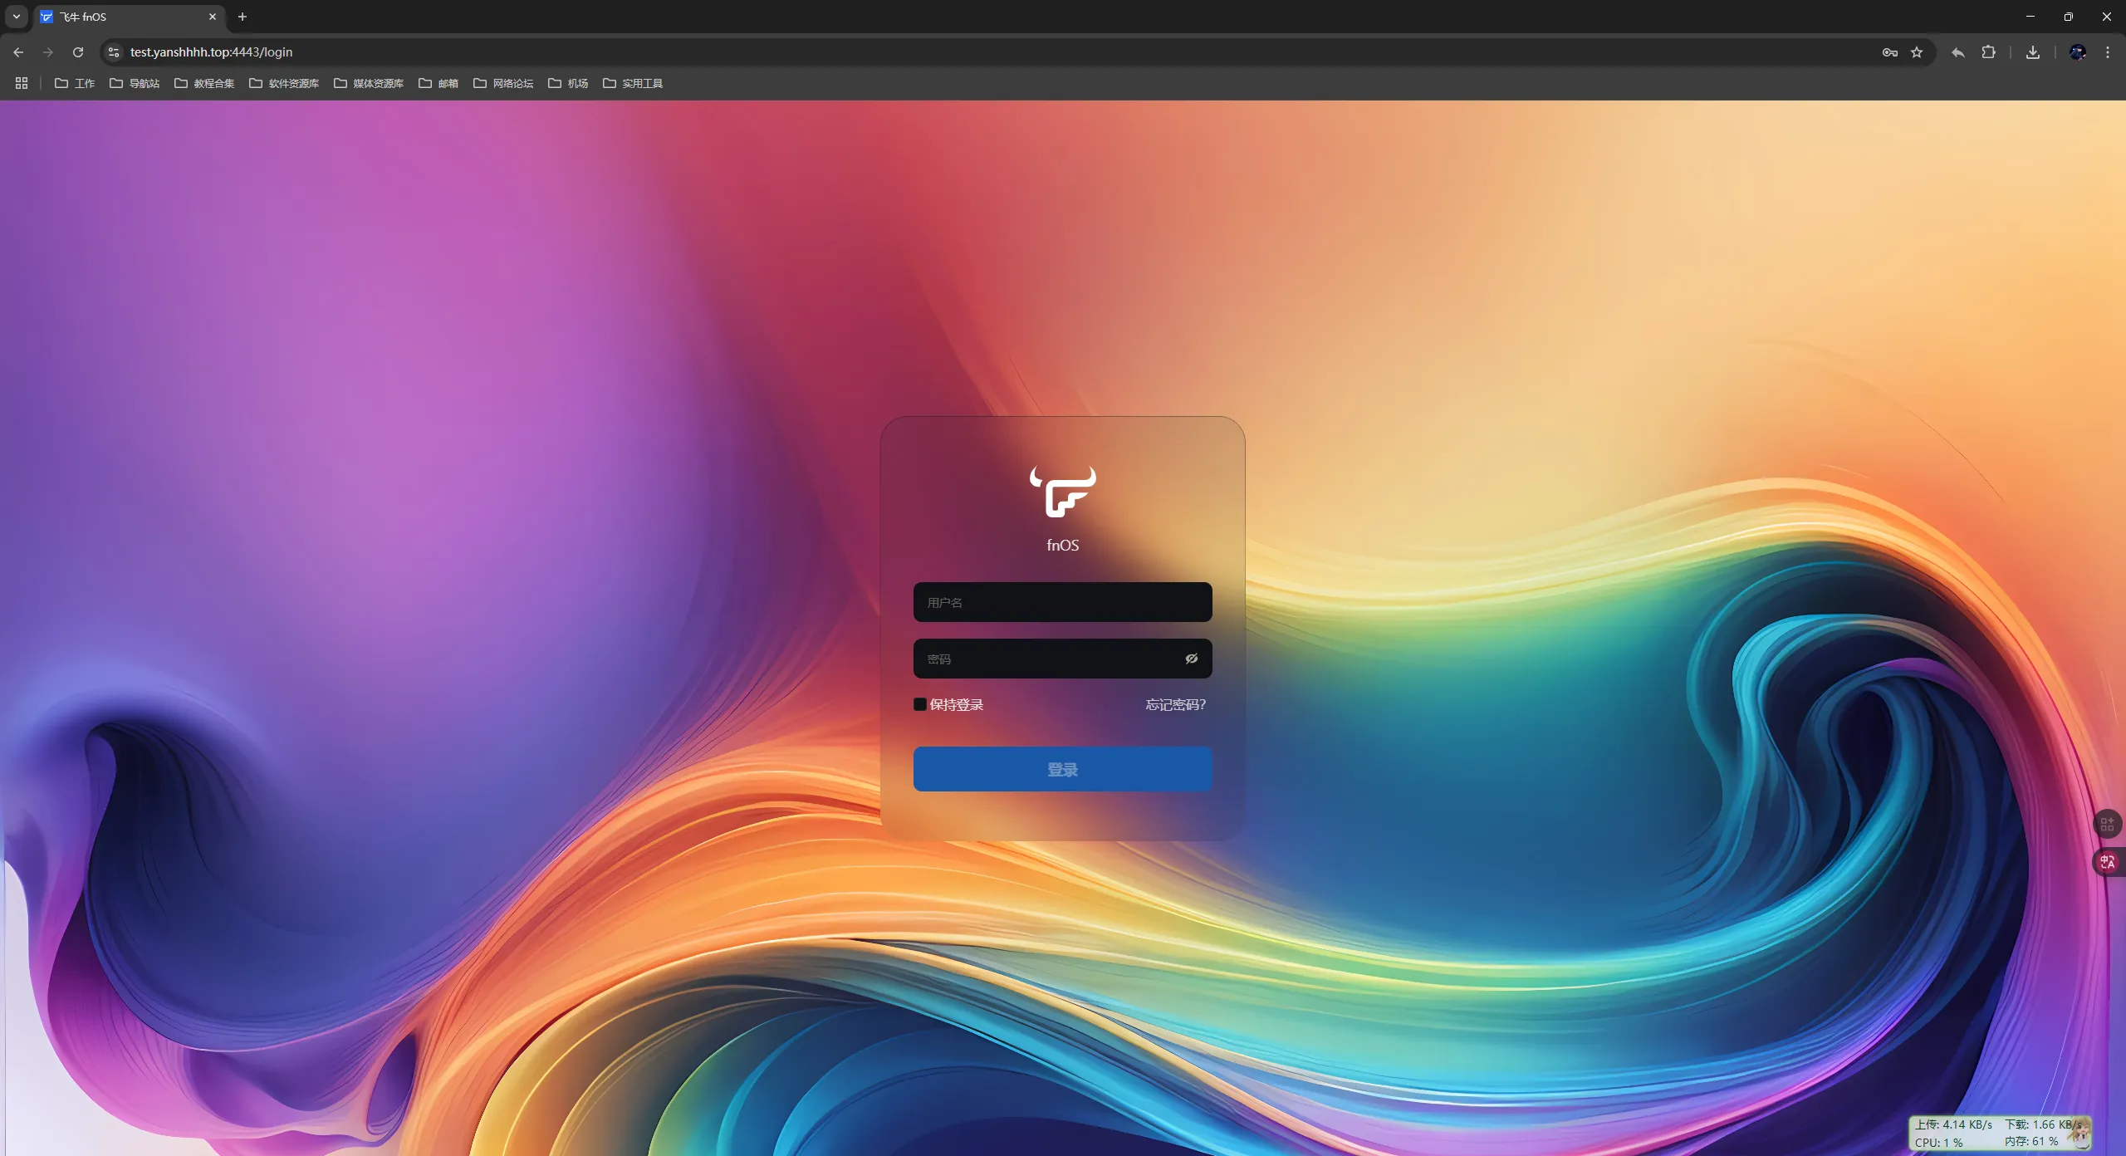This screenshot has width=2126, height=1156.
Task: Focus the 用户名 username field
Action: pos(1062,602)
